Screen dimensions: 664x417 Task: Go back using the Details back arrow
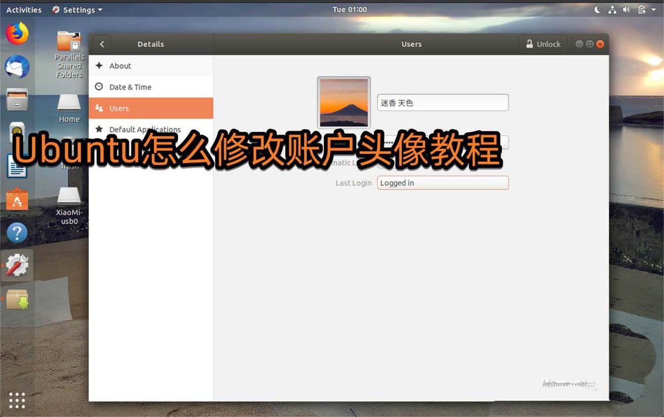[102, 44]
